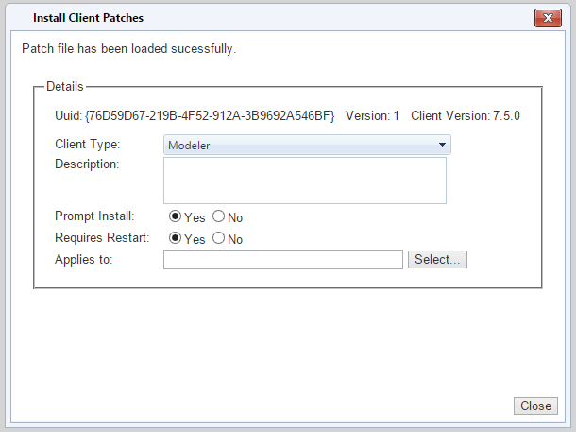This screenshot has height=432, width=576.
Task: Click the 'Prompt Install:' label
Action: click(x=94, y=216)
